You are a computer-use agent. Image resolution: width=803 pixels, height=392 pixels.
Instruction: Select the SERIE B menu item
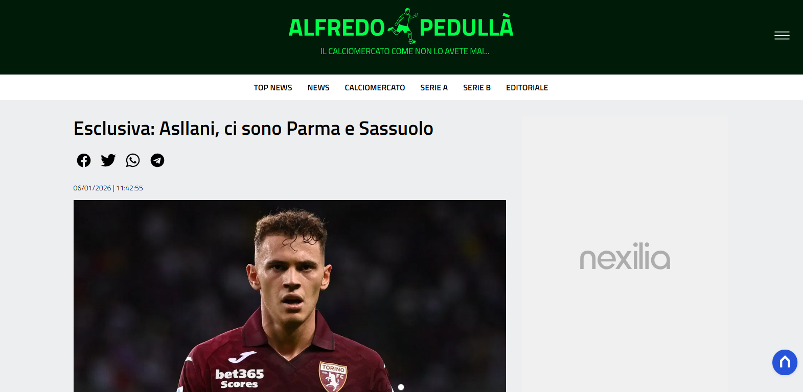pyautogui.click(x=477, y=88)
